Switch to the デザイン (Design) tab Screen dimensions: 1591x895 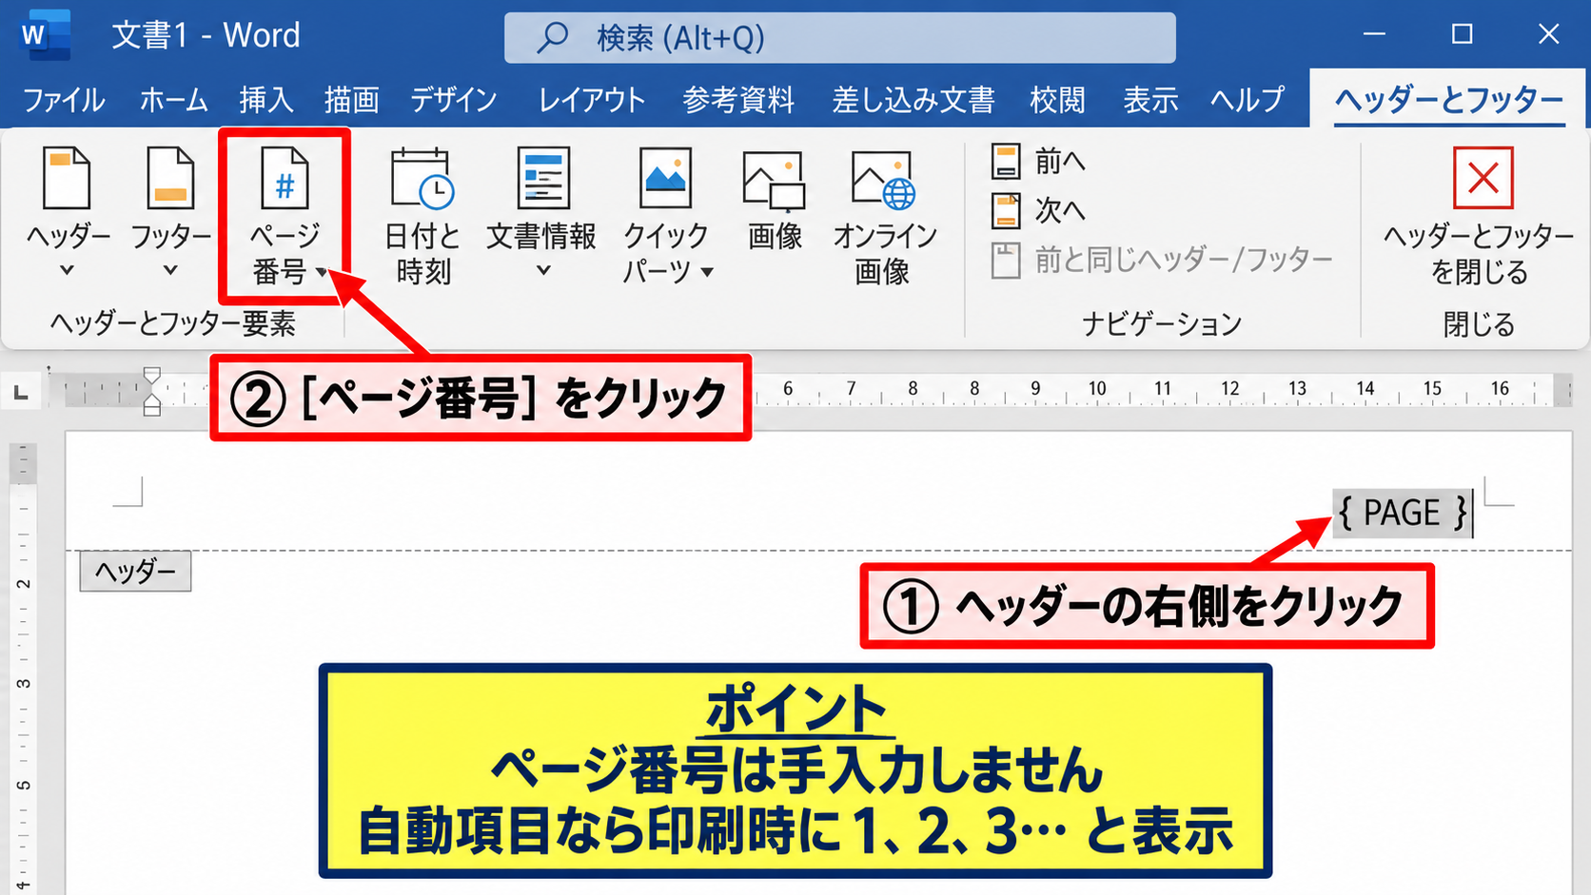[x=454, y=100]
